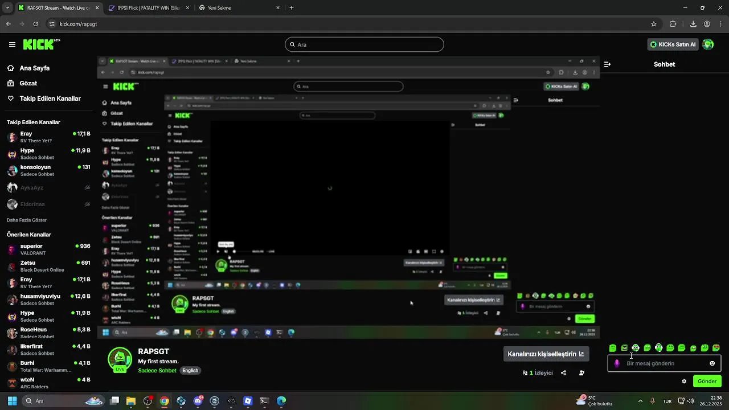This screenshot has width=729, height=410.
Task: Open volume control in system tray
Action: click(x=690, y=401)
